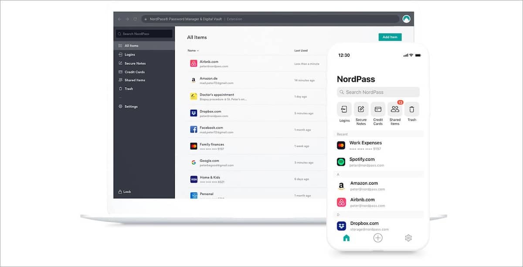This screenshot has height=267, width=523.
Task: Click the Amazon icon beside Amazon.de
Action: click(194, 80)
